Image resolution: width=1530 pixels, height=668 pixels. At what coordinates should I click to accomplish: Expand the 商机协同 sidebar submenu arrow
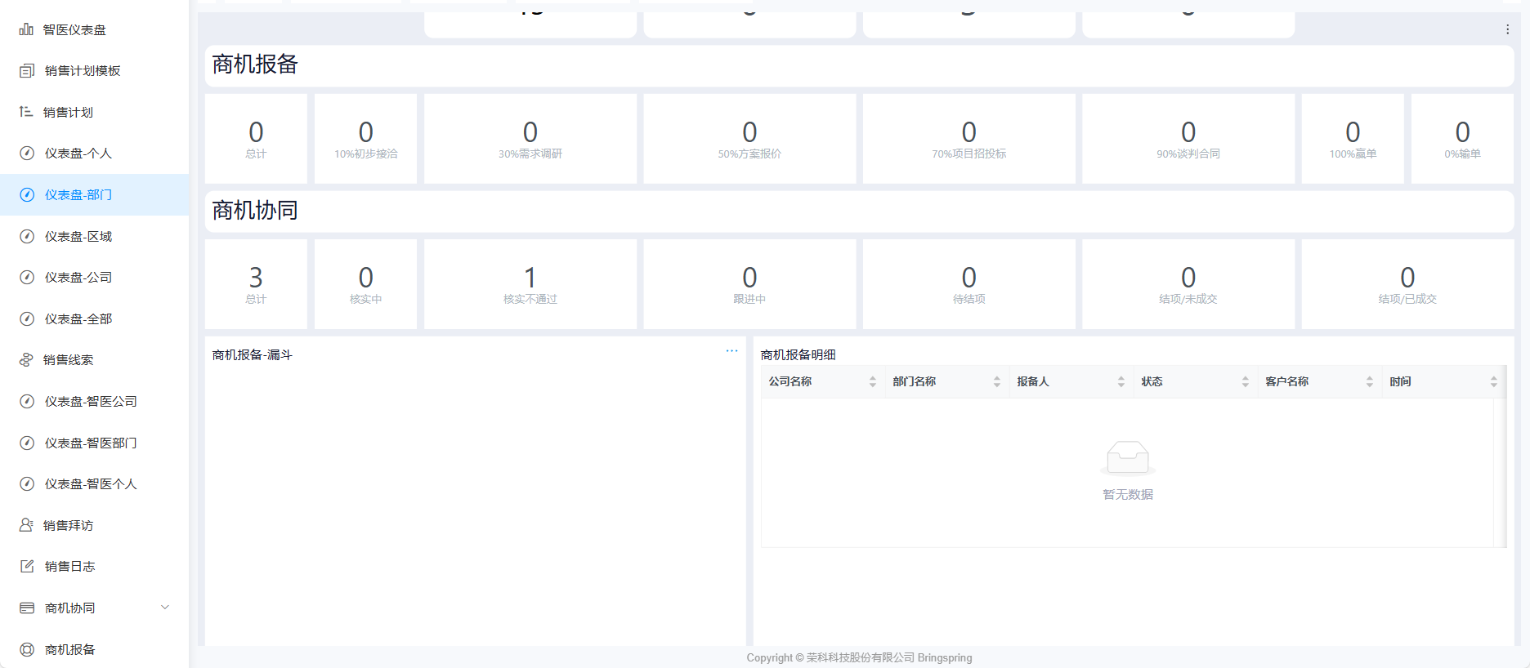tap(165, 608)
